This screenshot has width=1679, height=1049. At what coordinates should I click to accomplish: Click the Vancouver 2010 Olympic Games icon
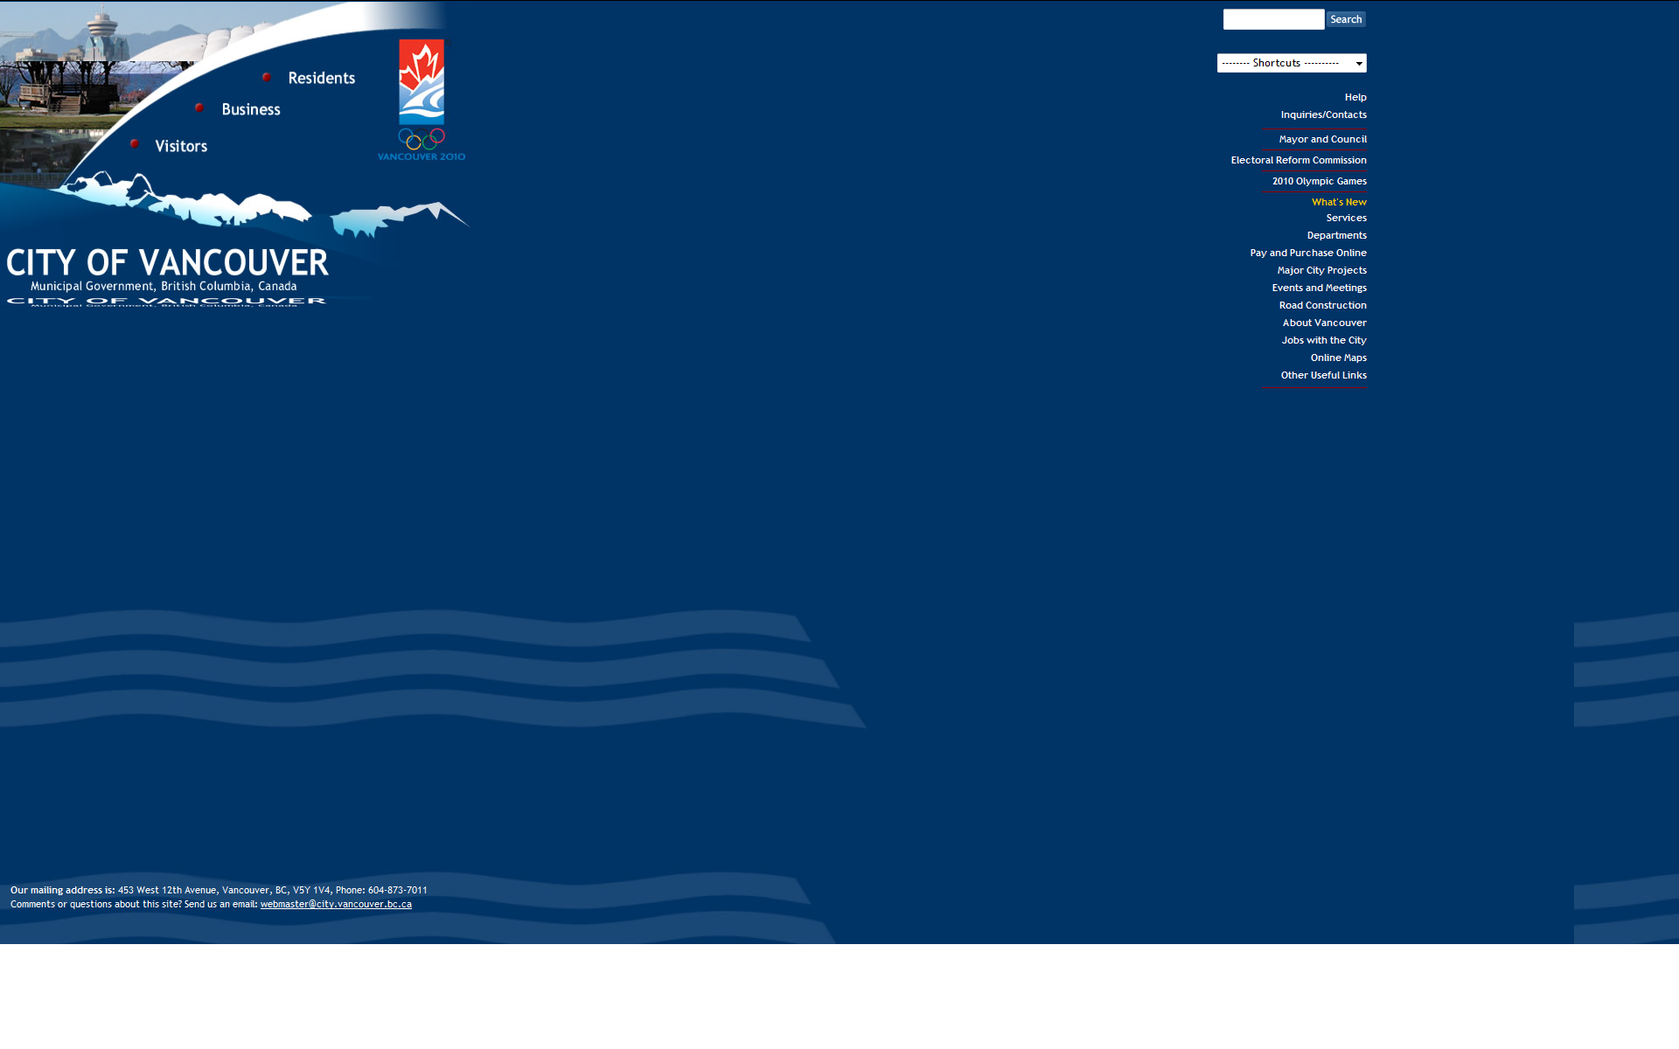click(421, 101)
